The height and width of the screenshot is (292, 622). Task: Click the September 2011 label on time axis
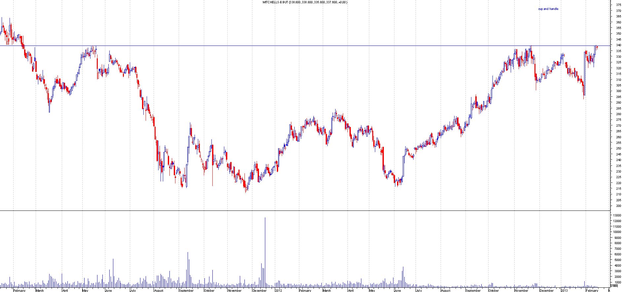[x=186, y=290]
